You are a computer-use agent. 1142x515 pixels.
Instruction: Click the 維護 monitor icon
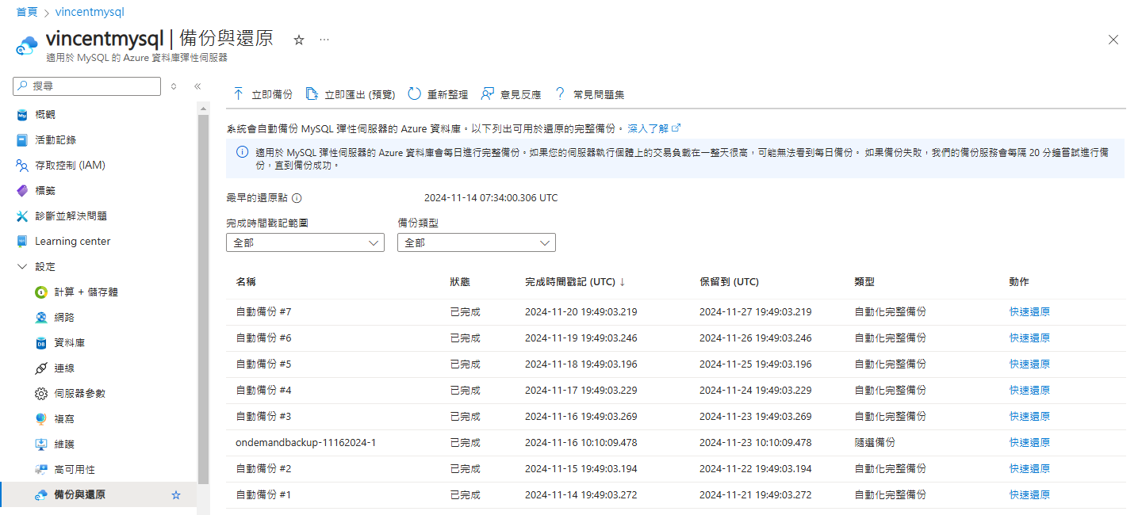tap(41, 444)
